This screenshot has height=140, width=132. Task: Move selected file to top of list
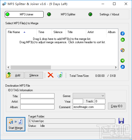coord(123,34)
